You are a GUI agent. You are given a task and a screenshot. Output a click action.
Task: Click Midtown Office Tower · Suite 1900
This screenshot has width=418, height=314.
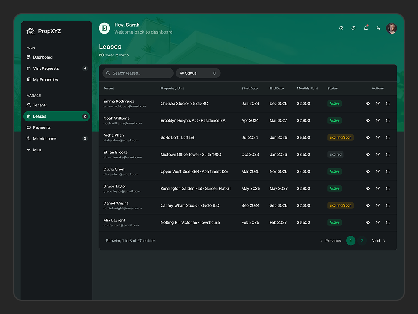[x=191, y=155]
